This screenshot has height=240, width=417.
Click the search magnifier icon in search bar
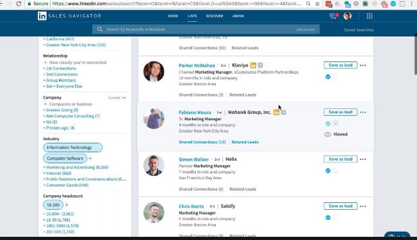click(x=99, y=29)
